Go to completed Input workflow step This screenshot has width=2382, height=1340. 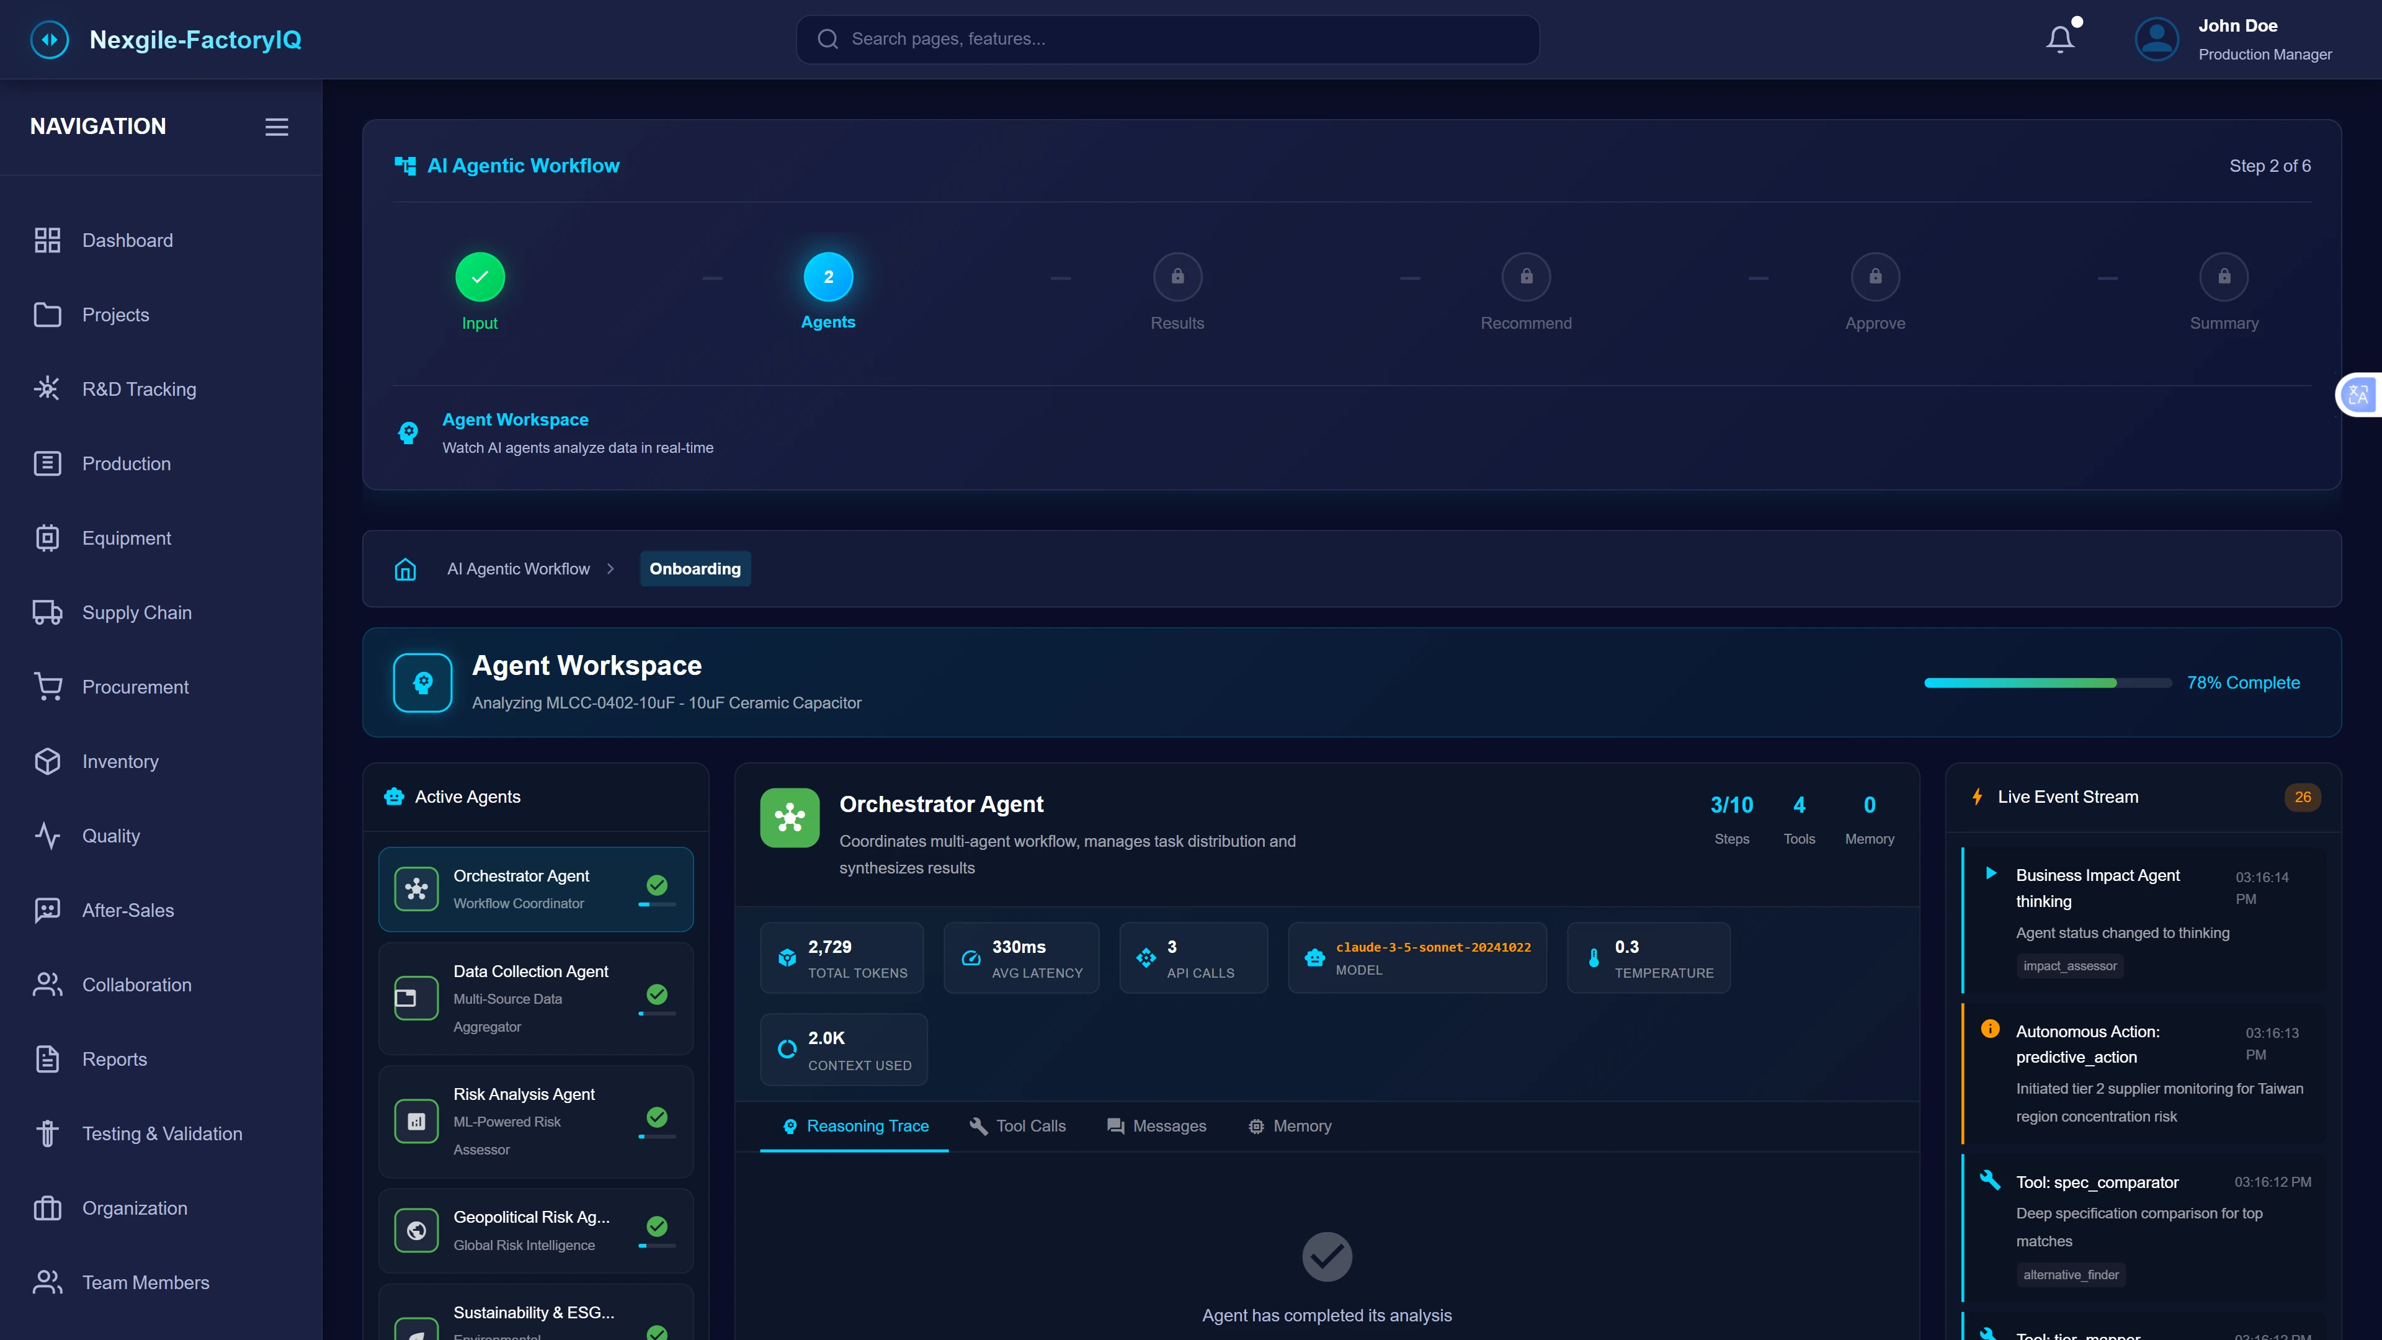click(480, 277)
